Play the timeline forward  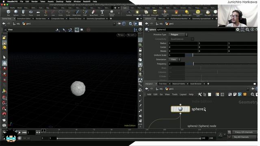pyautogui.click(x=19, y=132)
